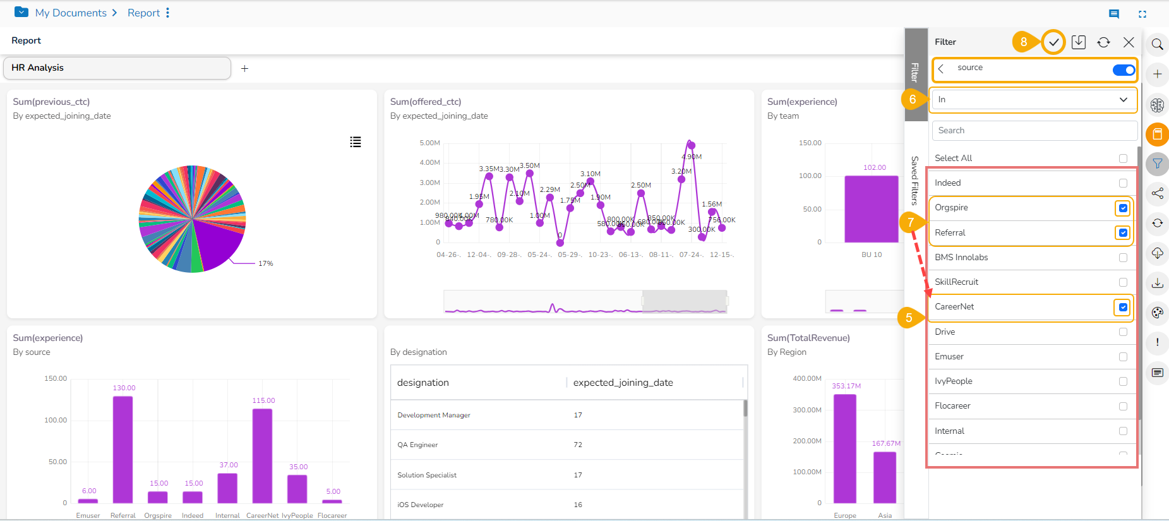
Task: Click the save filter icon
Action: point(1079,42)
